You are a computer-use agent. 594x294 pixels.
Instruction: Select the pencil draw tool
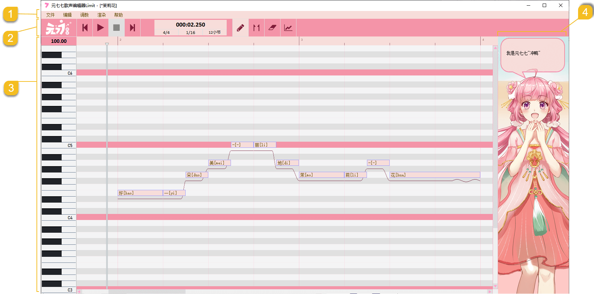tap(241, 28)
